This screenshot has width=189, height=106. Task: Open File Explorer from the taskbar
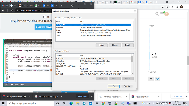(x=78, y=103)
